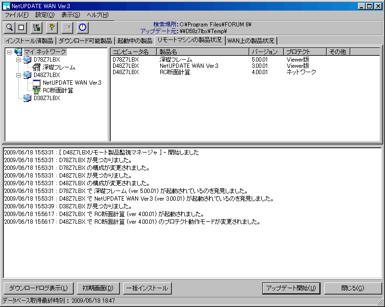Click the computer icon beside D78Z7LBX
Screen dimensions: 385x307
[x=27, y=60]
